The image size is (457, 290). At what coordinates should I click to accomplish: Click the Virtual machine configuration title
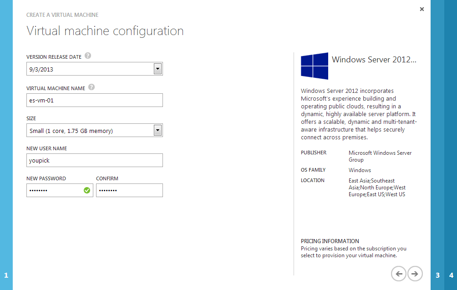(105, 31)
